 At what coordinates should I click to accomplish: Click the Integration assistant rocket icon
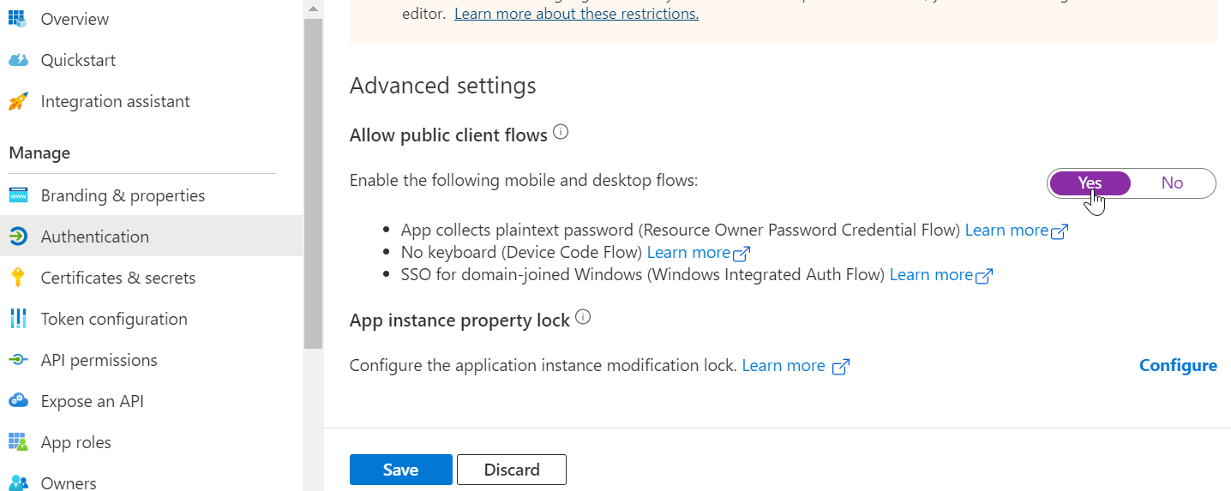[18, 101]
